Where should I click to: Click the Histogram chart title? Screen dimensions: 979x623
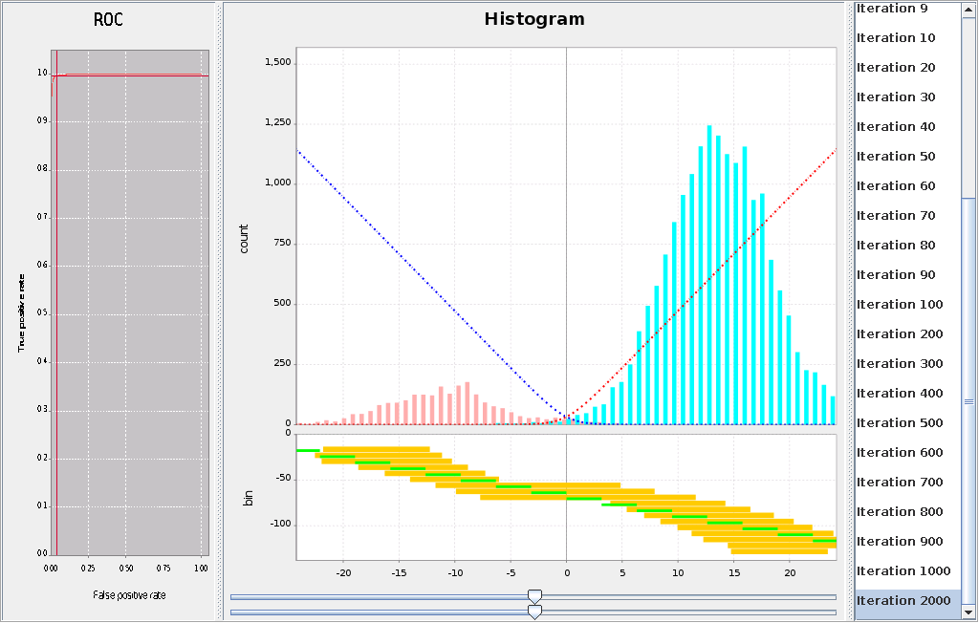[534, 19]
